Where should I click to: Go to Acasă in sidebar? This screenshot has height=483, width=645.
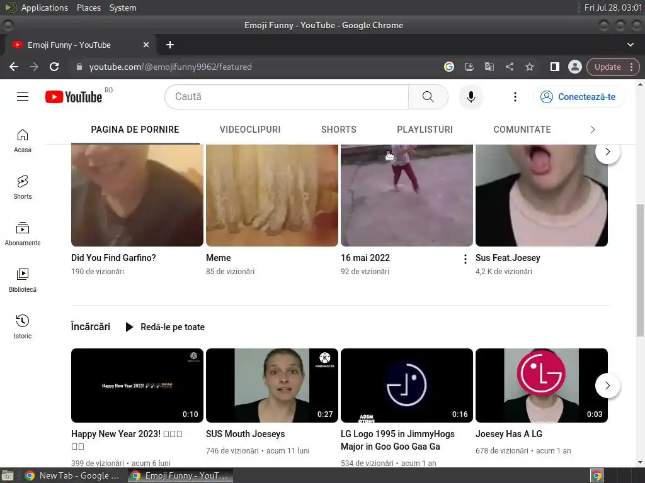[23, 141]
